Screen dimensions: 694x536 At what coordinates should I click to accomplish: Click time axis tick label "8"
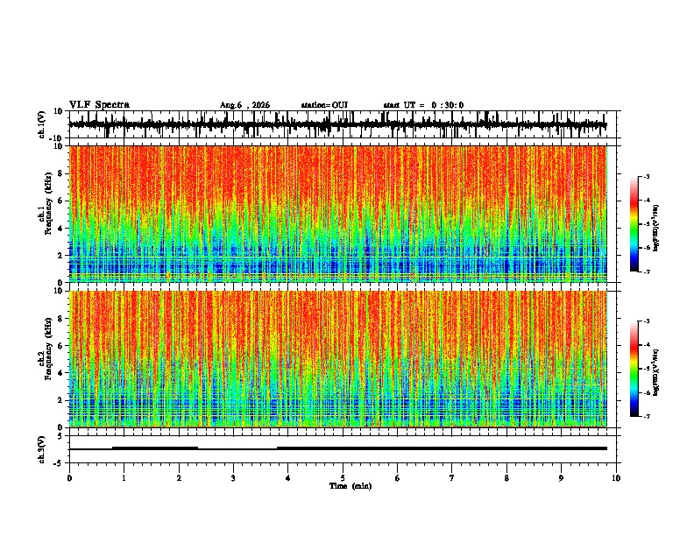click(506, 478)
